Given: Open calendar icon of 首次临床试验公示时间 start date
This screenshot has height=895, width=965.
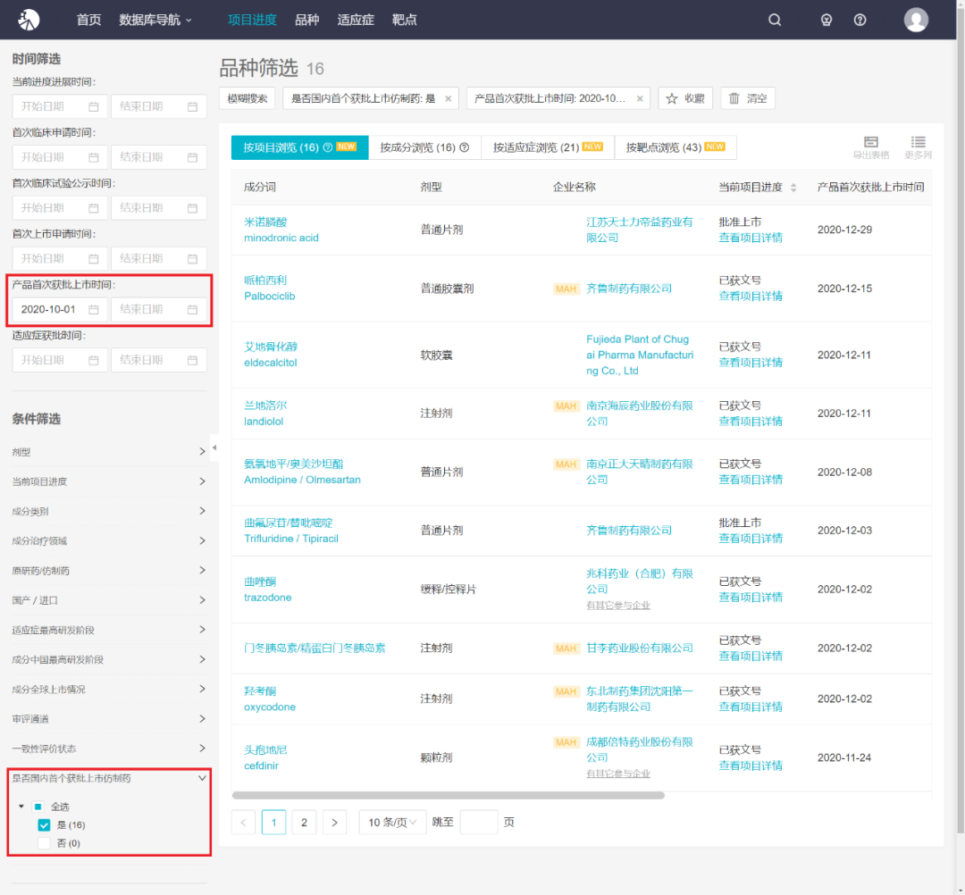Looking at the screenshot, I should (94, 208).
